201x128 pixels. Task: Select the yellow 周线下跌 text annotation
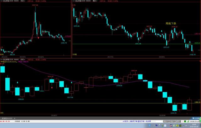click(x=171, y=23)
